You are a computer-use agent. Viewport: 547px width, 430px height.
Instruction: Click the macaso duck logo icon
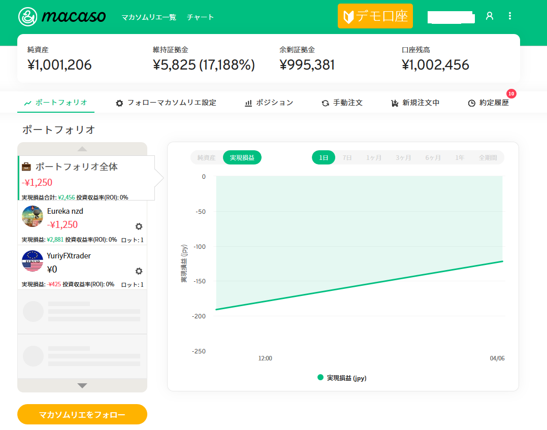point(28,17)
